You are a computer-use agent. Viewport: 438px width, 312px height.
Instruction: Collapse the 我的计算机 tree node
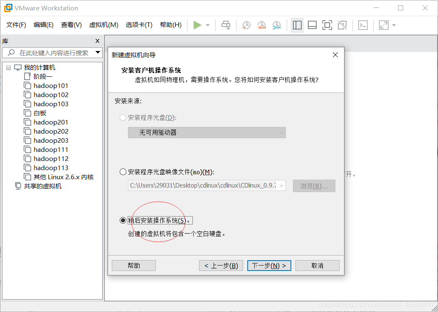click(9, 68)
